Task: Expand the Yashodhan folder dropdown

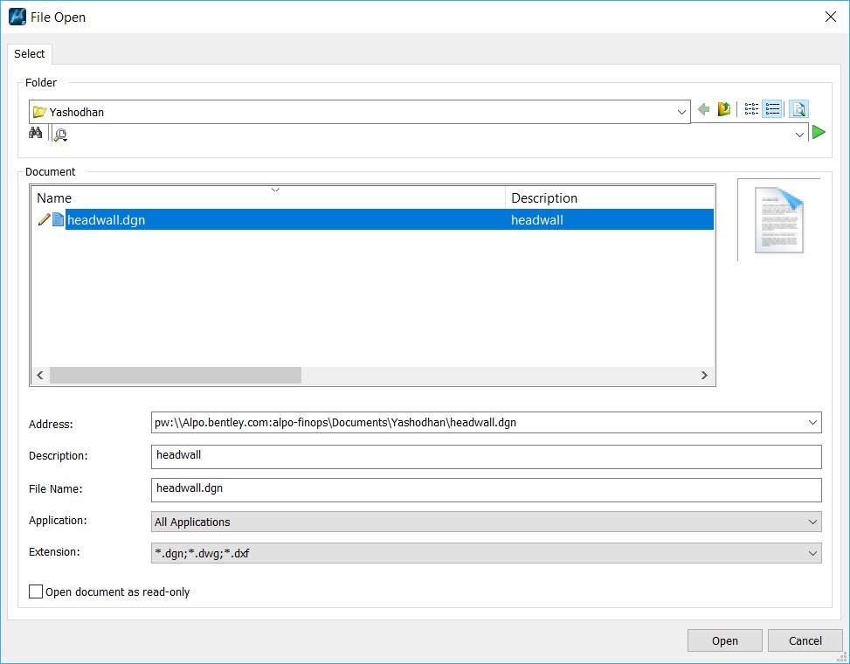Action: click(681, 112)
